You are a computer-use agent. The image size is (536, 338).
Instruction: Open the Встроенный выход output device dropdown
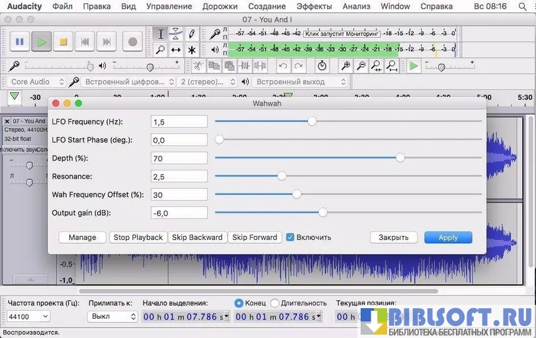(x=300, y=82)
